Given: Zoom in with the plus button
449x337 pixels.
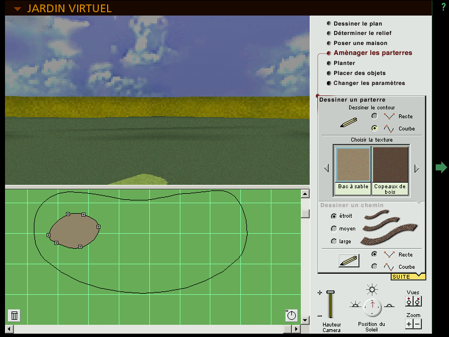Looking at the screenshot, I should [x=409, y=324].
